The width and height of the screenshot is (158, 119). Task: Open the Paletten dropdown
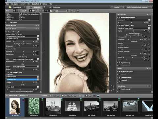tap(118, 7)
